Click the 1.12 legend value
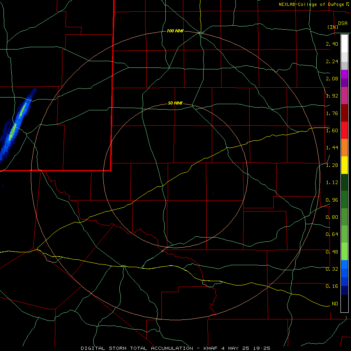This screenshot has height=351, width=351. click(332, 183)
